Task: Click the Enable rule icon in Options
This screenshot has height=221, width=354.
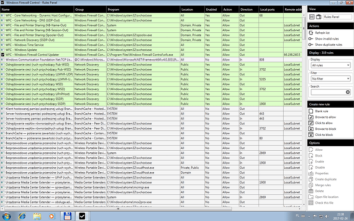Action: pos(311,162)
